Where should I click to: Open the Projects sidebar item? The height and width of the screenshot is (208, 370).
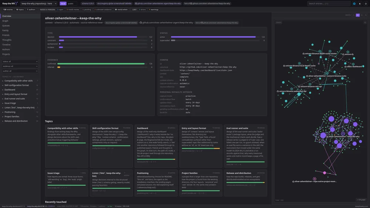click(x=20, y=54)
